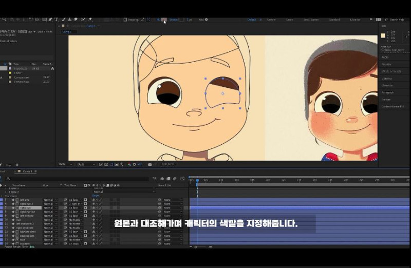Select the Pen tool in the toolbar
Viewport: 411px width, 268px height.
tap(50, 20)
